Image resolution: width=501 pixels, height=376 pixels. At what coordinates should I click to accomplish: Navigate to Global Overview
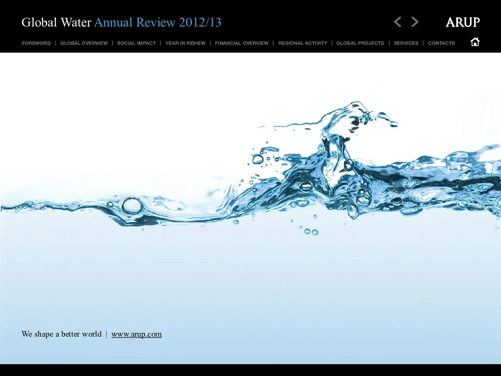(x=84, y=43)
